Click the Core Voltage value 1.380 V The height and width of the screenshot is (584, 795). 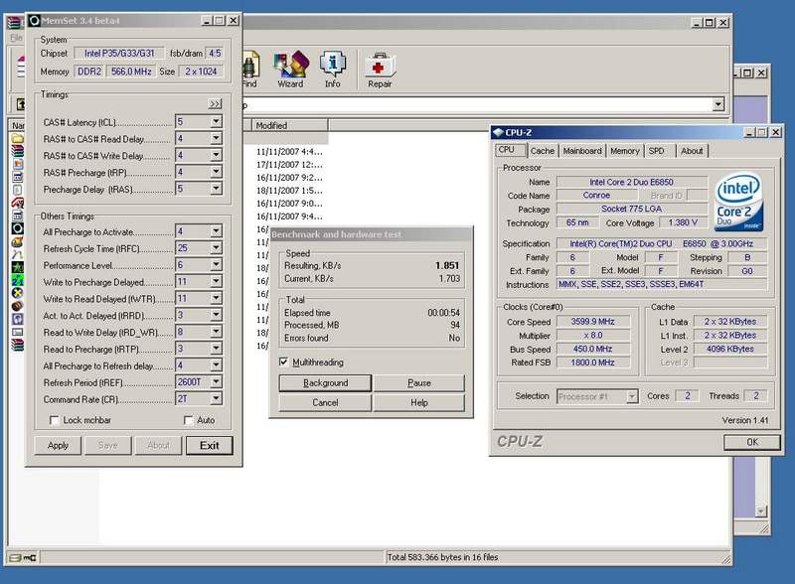click(x=683, y=222)
